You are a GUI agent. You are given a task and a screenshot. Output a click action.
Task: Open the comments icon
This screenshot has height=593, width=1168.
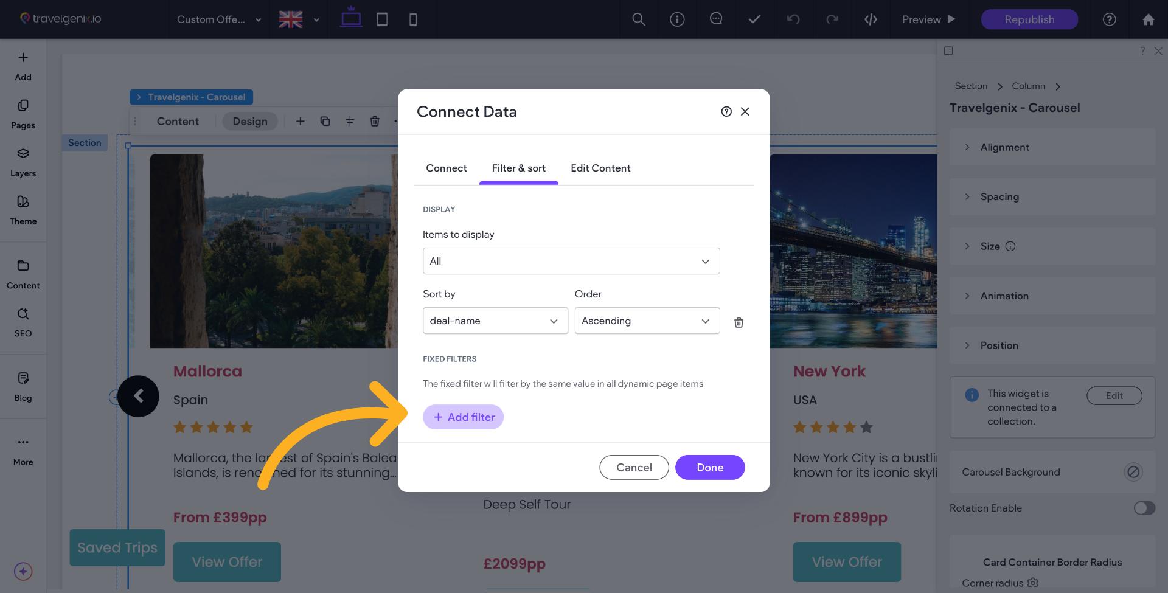pyautogui.click(x=716, y=19)
